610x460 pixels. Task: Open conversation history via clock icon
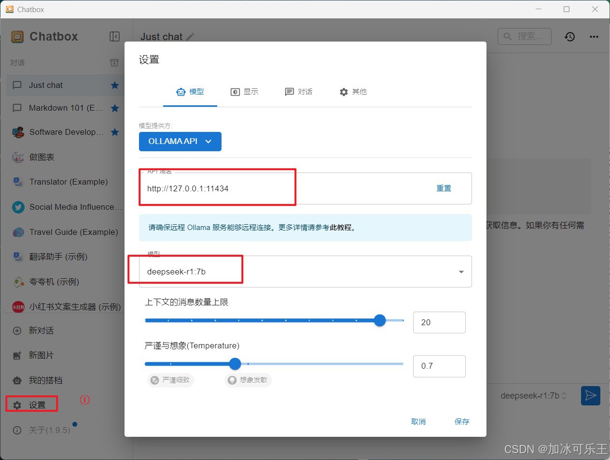pos(569,36)
